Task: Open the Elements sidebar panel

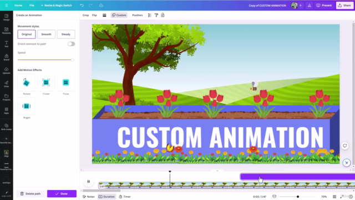Action: tap(6, 31)
